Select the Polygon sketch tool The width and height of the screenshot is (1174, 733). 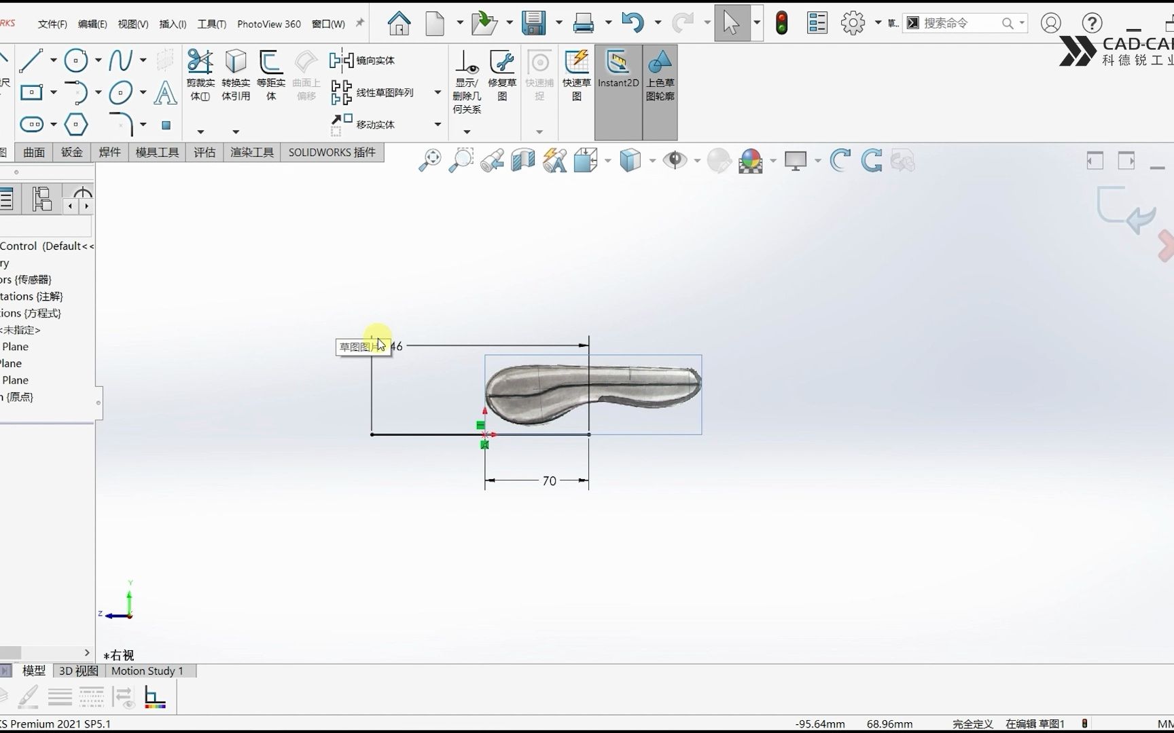tap(76, 124)
